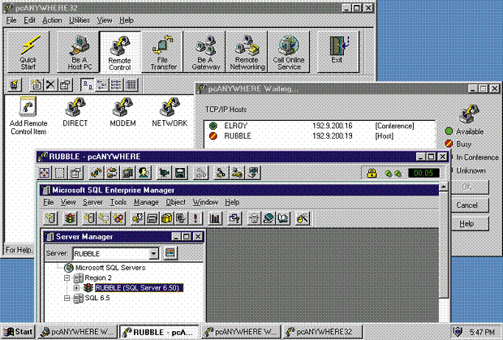The image size is (503, 340).
Task: Open Quick Start in pcANYWHERE32
Action: 28,52
